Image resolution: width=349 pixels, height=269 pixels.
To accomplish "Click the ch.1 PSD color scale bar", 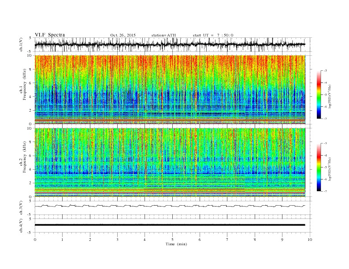I will click(319, 95).
